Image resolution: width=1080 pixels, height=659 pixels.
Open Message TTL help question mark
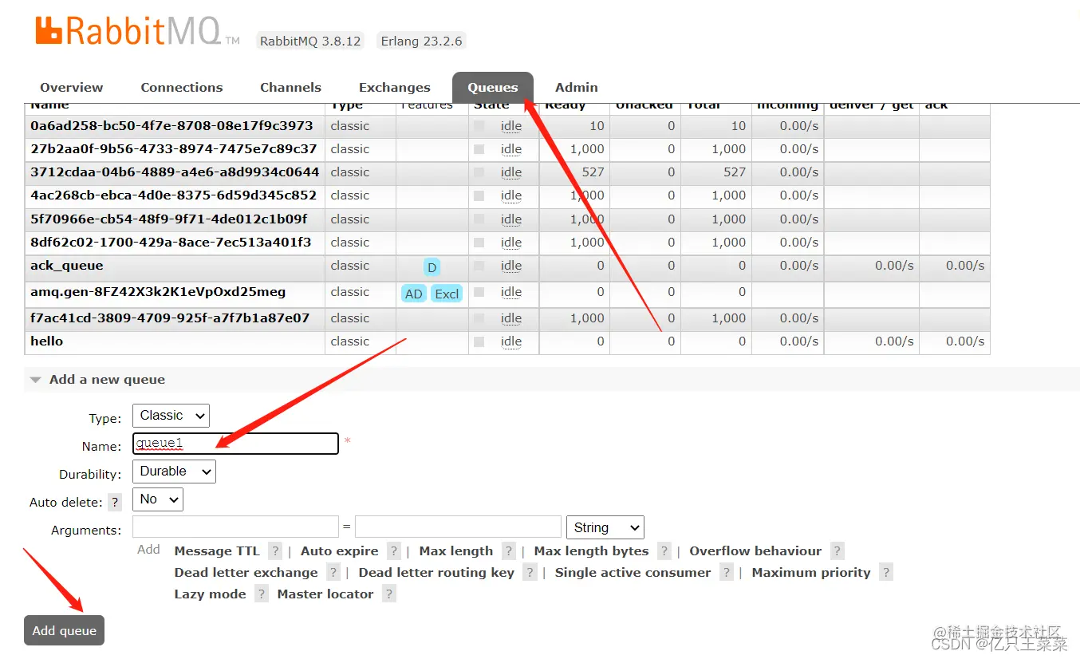click(275, 551)
